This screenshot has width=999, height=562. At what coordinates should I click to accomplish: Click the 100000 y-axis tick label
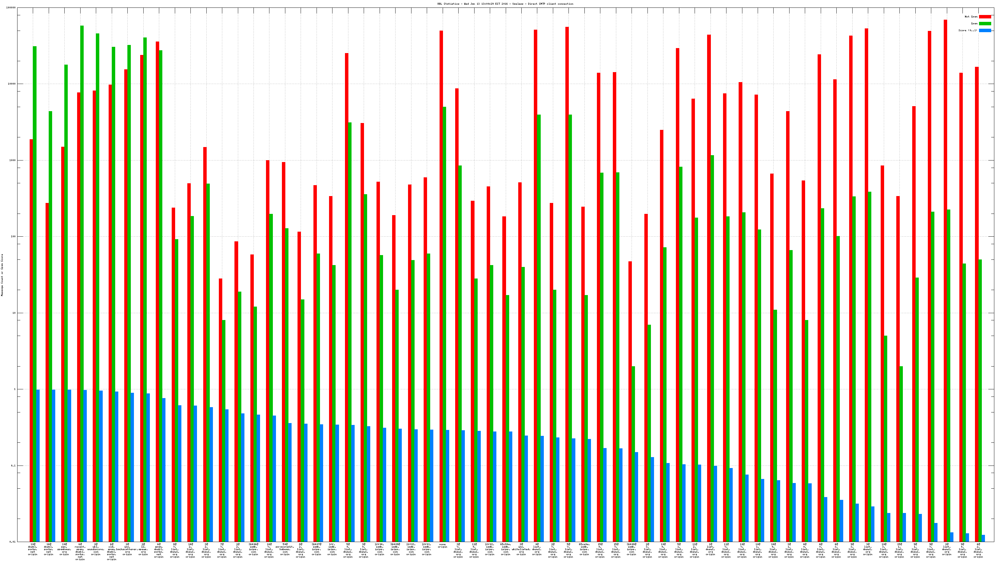click(x=11, y=8)
